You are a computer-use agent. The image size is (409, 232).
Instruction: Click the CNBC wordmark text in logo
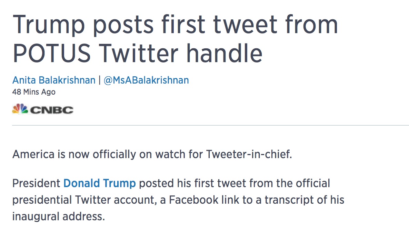pyautogui.click(x=52, y=110)
